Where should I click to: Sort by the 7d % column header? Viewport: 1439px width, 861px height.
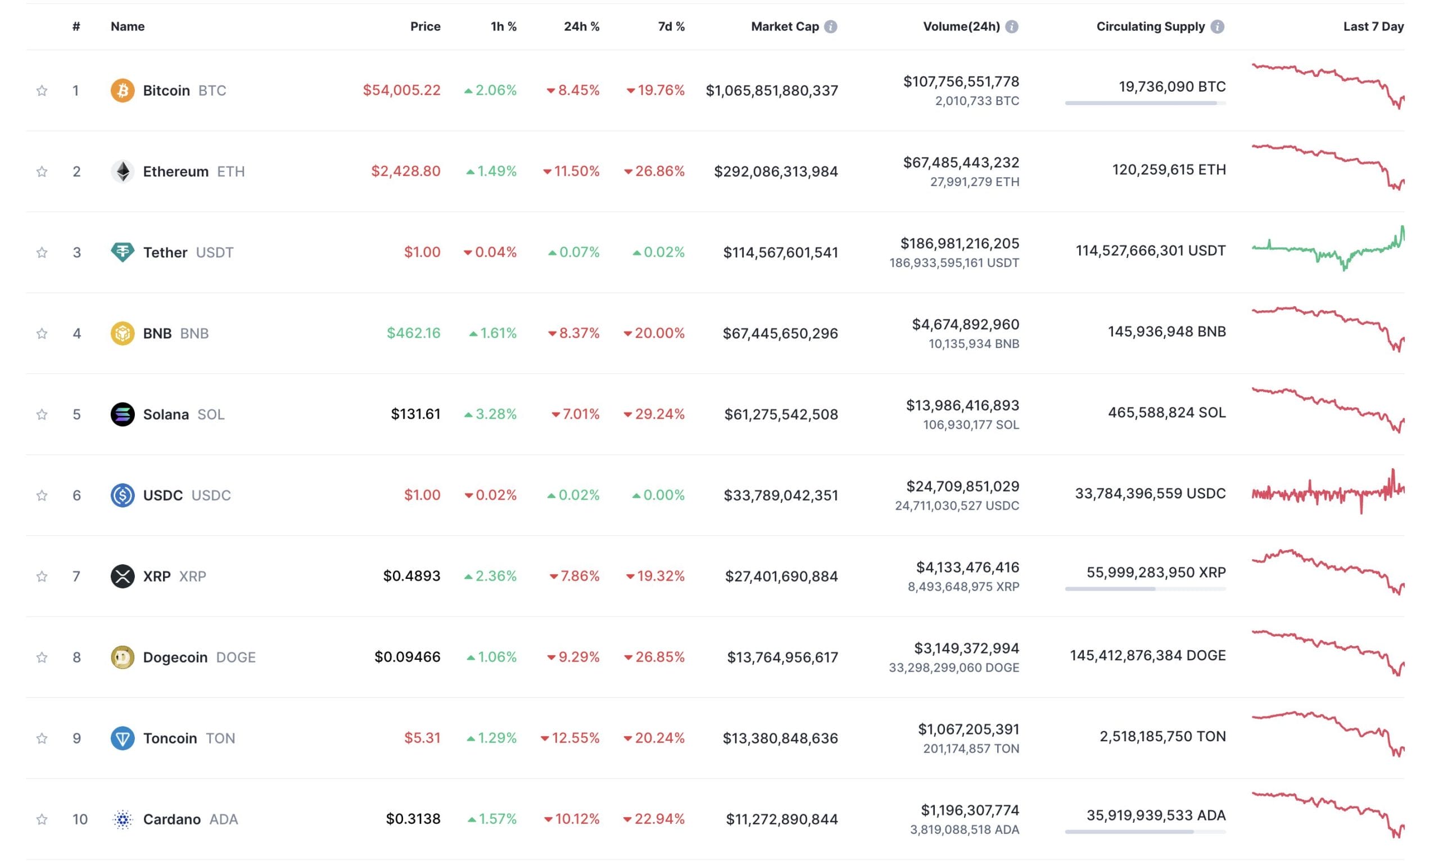(671, 26)
